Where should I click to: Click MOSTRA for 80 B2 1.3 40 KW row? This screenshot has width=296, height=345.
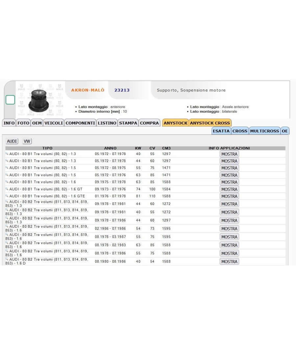tap(229, 212)
